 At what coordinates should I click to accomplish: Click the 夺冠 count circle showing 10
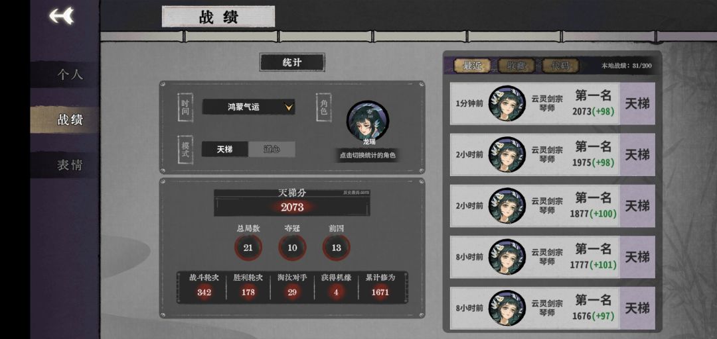pos(292,248)
